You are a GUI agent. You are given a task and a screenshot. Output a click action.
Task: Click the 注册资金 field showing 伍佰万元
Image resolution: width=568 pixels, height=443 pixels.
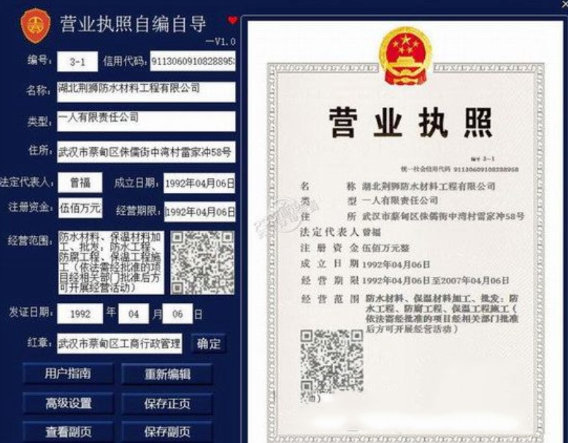[80, 208]
